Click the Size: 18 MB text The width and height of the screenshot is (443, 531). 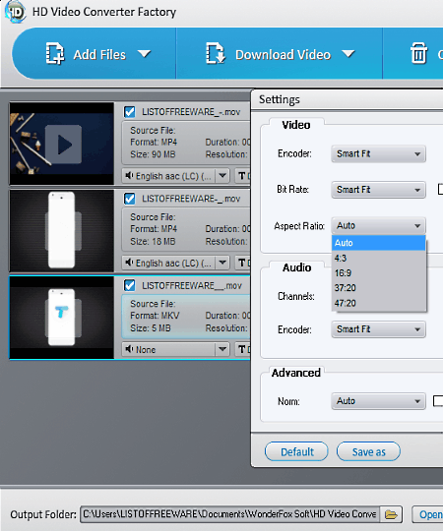pyautogui.click(x=153, y=242)
